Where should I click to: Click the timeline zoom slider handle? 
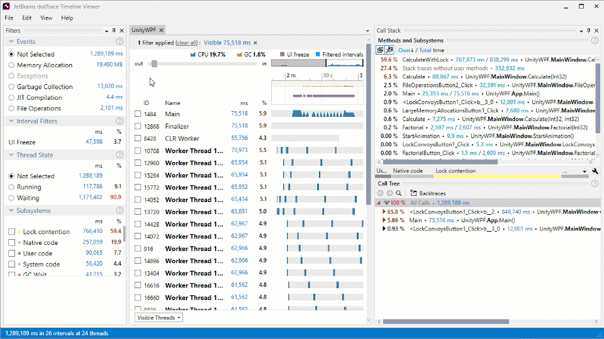click(x=154, y=63)
